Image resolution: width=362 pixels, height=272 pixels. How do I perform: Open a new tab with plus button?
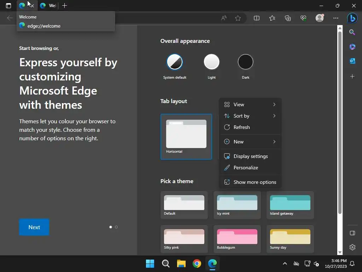(65, 6)
